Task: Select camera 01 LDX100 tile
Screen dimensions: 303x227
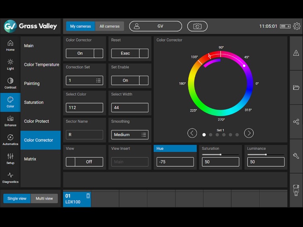Action: pos(77,199)
